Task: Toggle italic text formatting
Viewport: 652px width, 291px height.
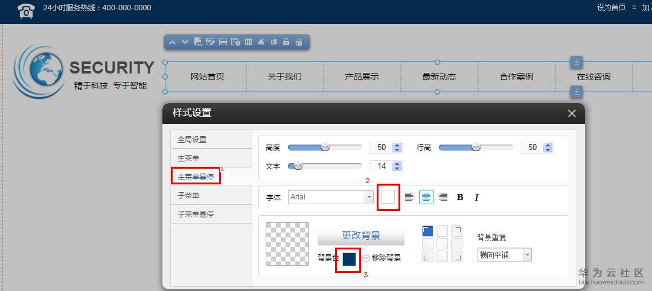Action: point(476,198)
